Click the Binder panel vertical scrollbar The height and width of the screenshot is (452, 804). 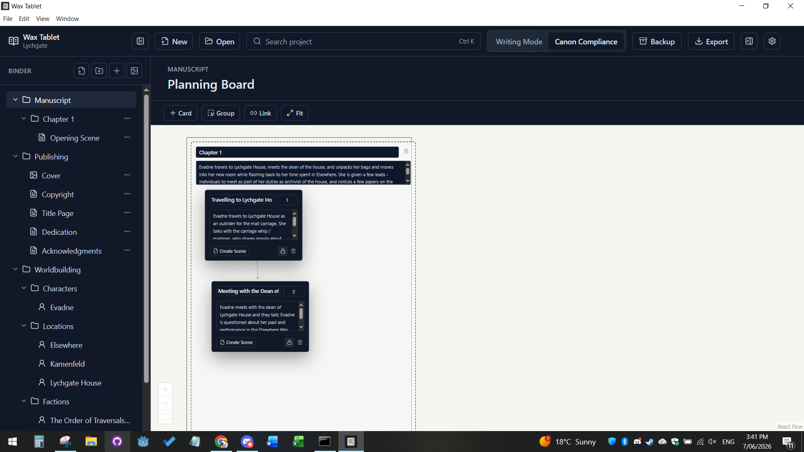point(146,239)
